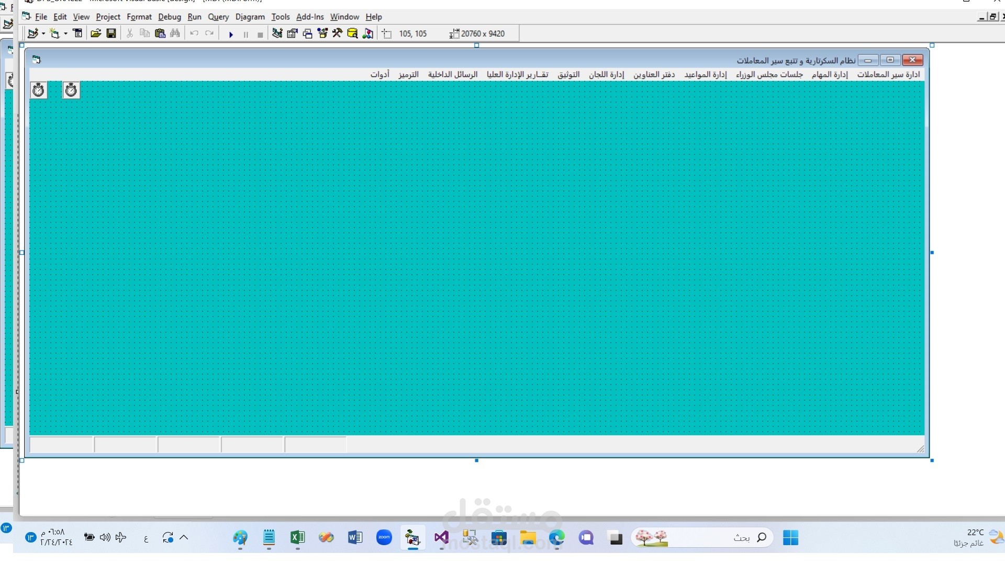Open Word from the taskbar
Image resolution: width=1005 pixels, height=565 pixels.
point(355,537)
